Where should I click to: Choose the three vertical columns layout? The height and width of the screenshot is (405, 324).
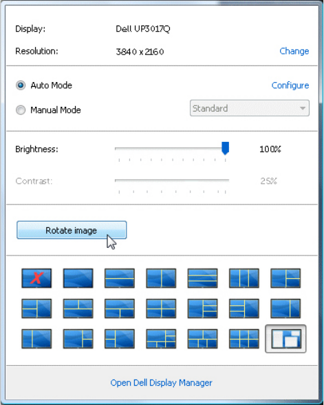[x=244, y=278]
